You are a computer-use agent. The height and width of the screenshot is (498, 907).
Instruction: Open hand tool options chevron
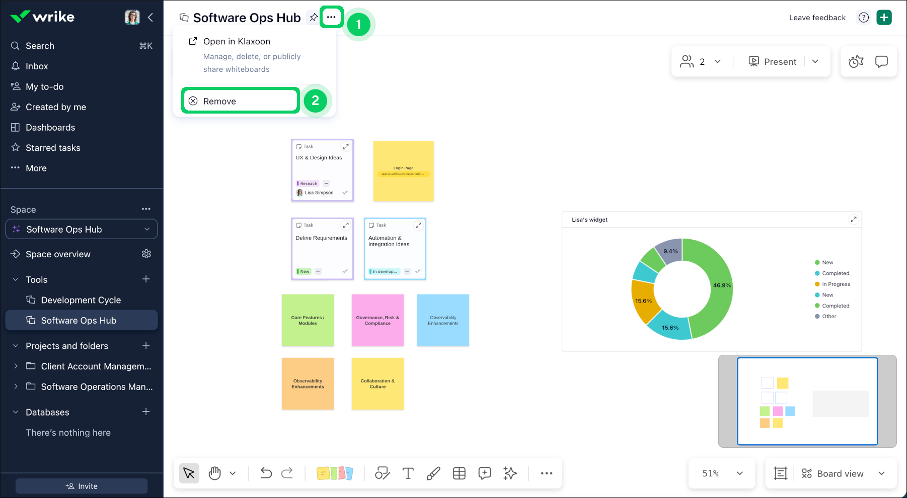[x=233, y=473]
